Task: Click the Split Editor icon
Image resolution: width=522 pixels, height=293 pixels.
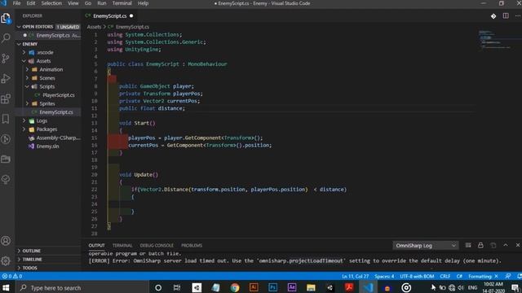Action: coord(506,16)
